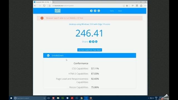This screenshot has height=100, width=178.
Task: Click the orange warning alert icon
Action: tap(42, 18)
